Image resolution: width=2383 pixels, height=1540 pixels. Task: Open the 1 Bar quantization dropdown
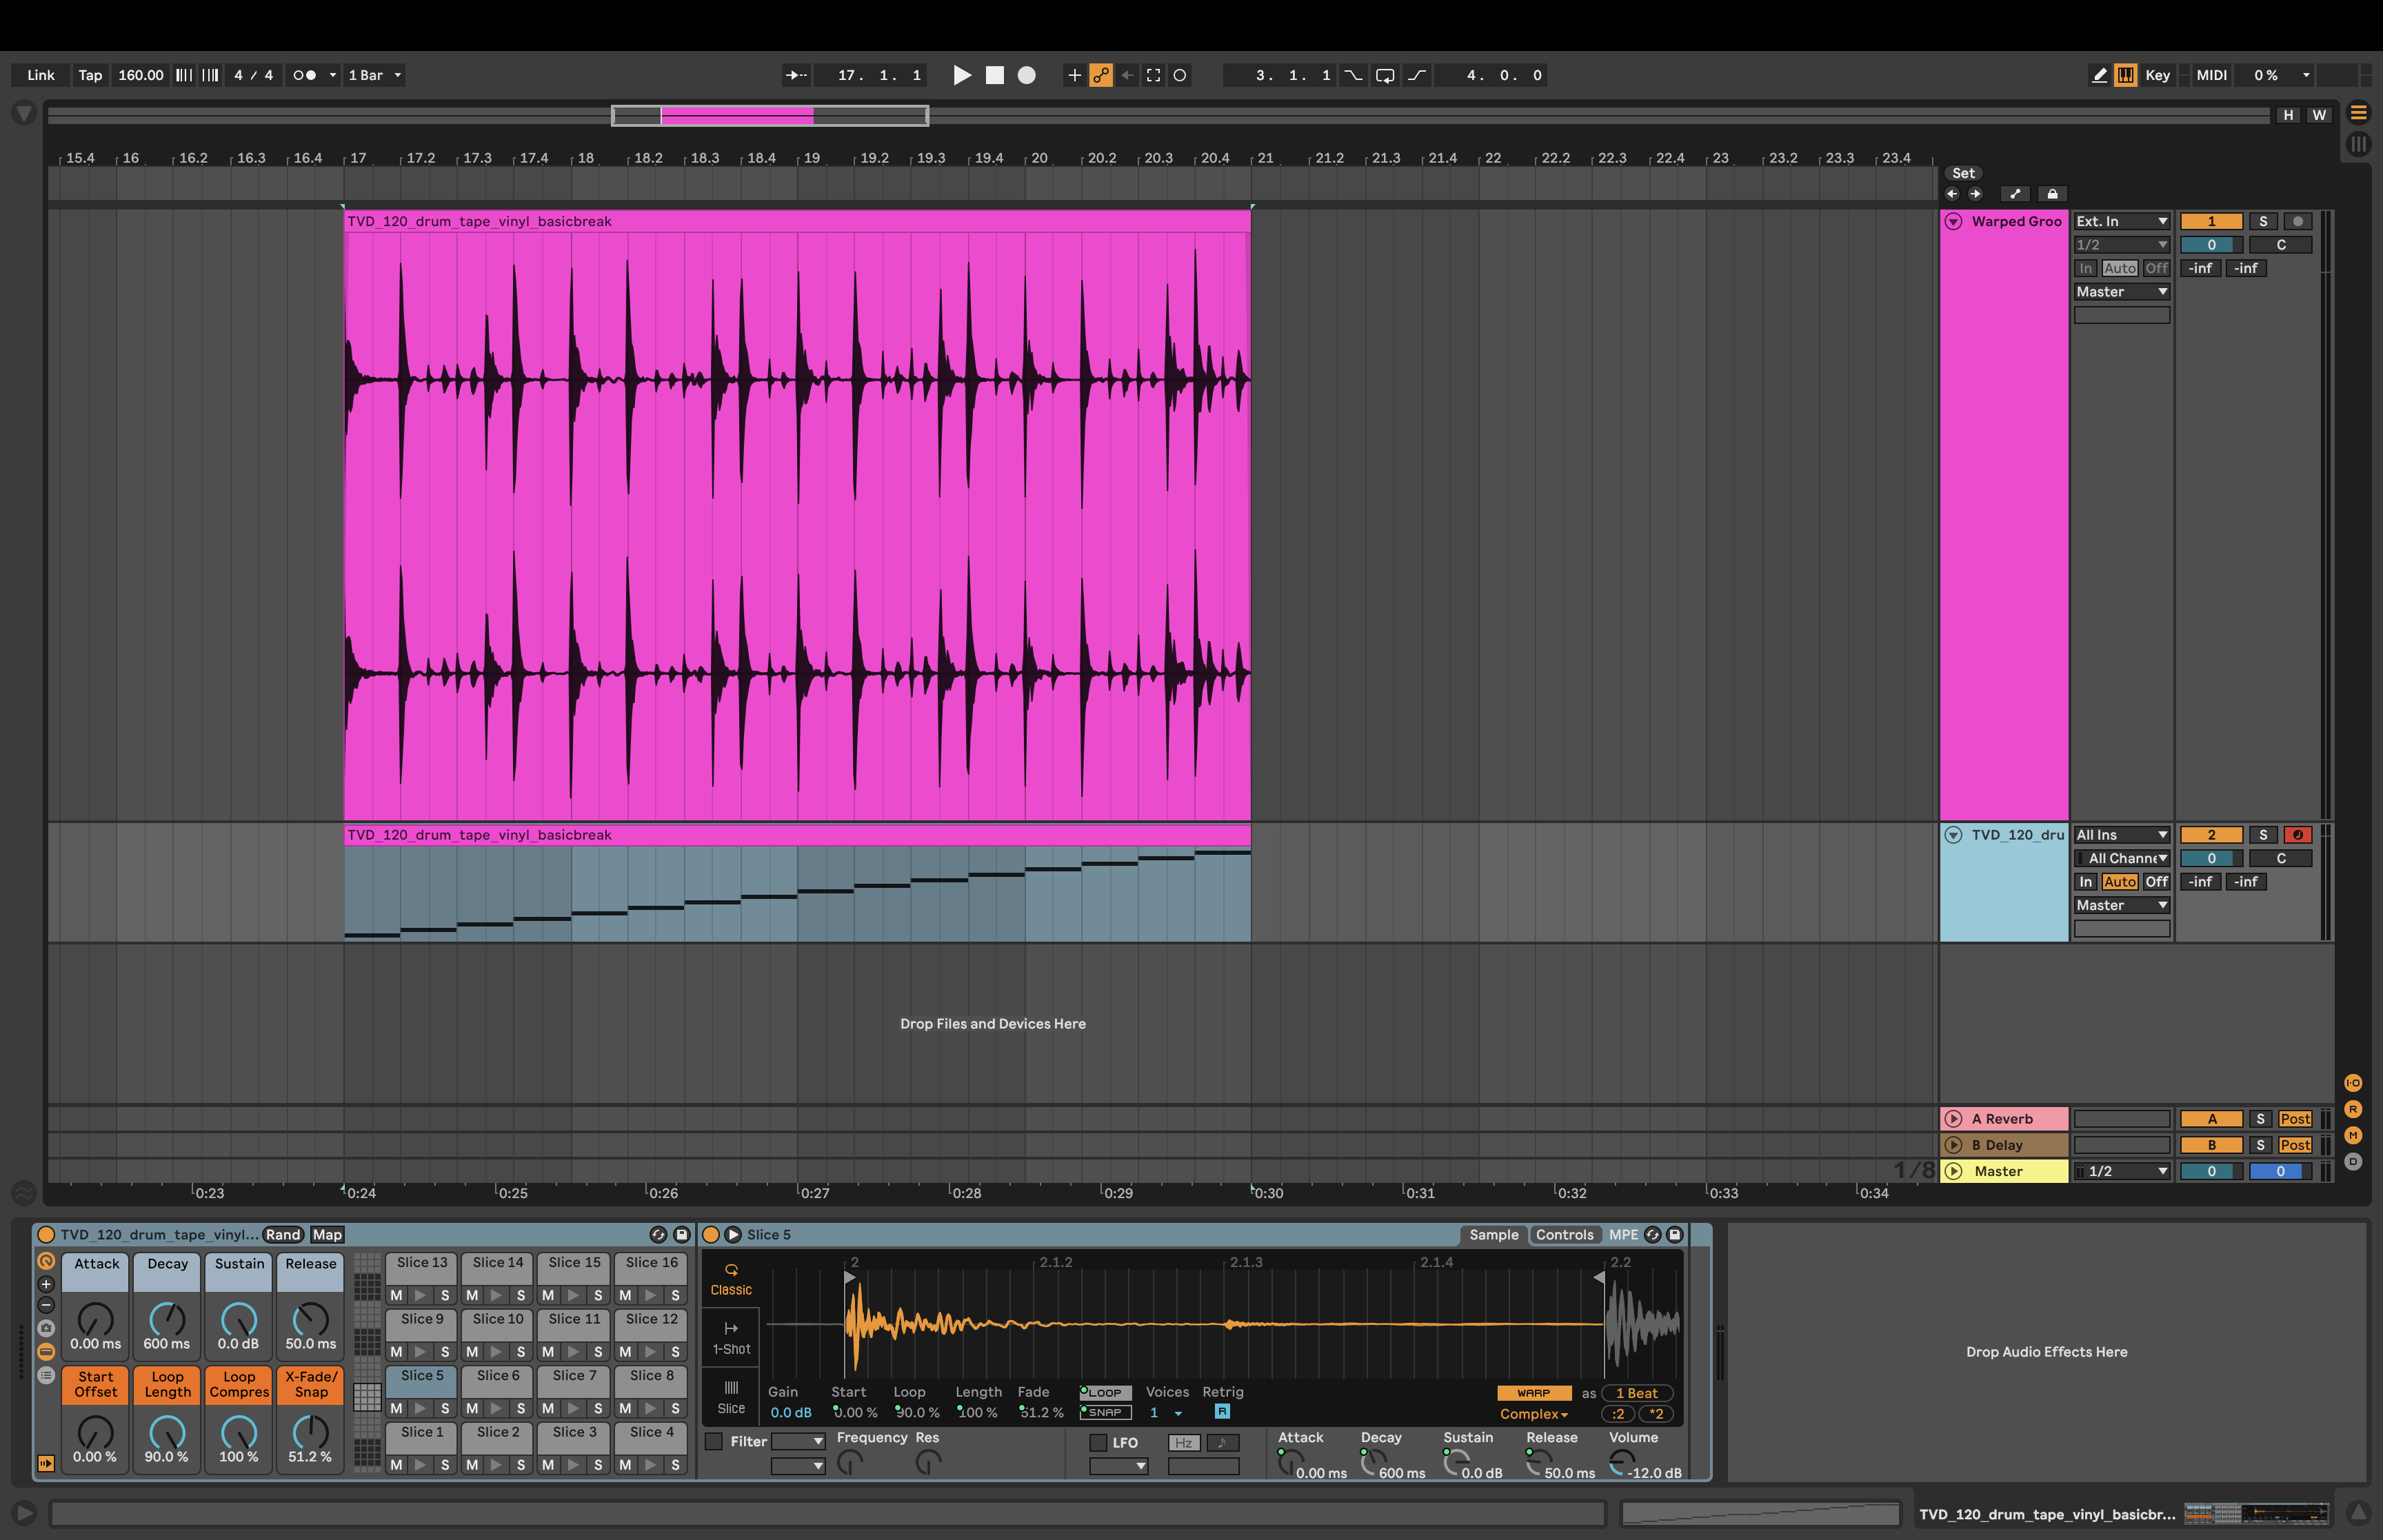click(373, 75)
